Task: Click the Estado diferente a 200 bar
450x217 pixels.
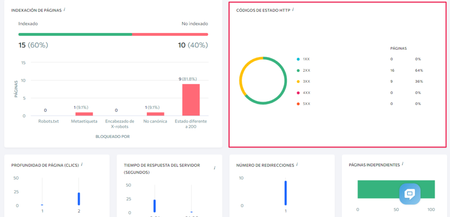Action: coord(191,100)
